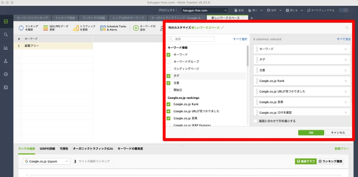
Task: Open the 可視性 lower tab
Action: (x=64, y=149)
